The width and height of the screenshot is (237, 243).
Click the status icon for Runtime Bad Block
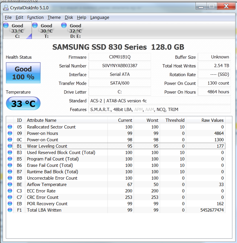pyautogui.click(x=10, y=171)
